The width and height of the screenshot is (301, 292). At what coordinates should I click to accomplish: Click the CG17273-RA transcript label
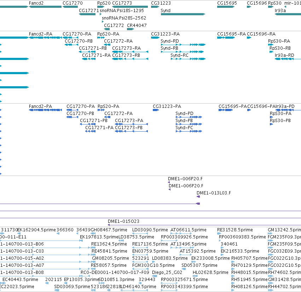click(x=127, y=48)
